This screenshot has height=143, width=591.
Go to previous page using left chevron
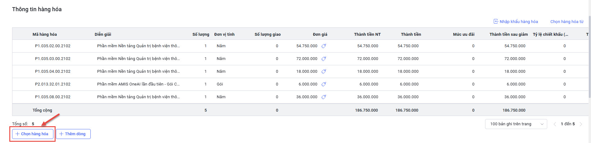555,124
